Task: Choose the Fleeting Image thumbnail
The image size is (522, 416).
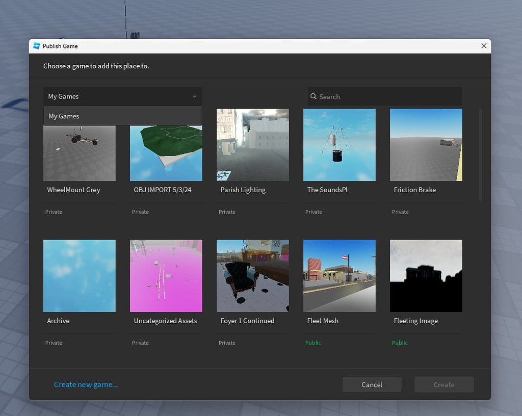Action: coord(426,276)
